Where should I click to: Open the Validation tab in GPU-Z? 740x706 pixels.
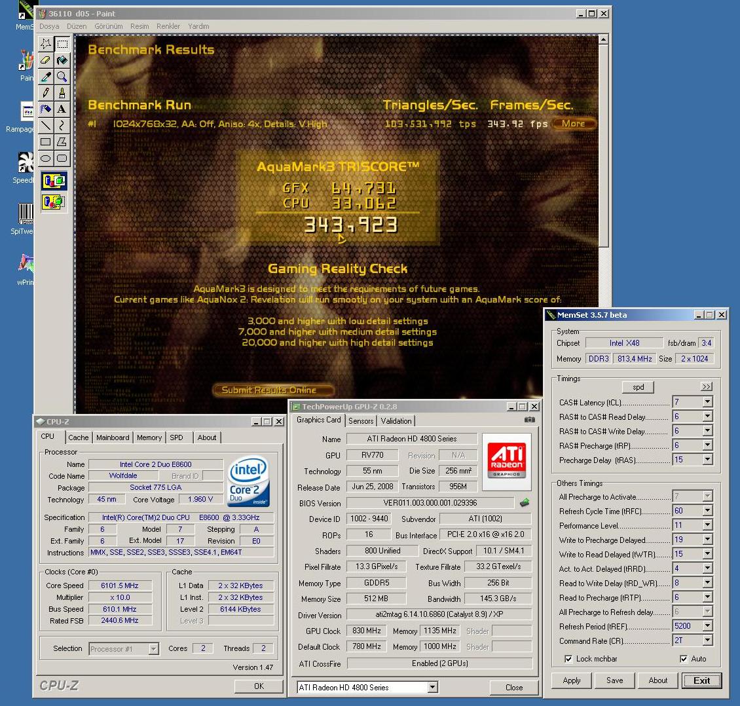pyautogui.click(x=396, y=421)
